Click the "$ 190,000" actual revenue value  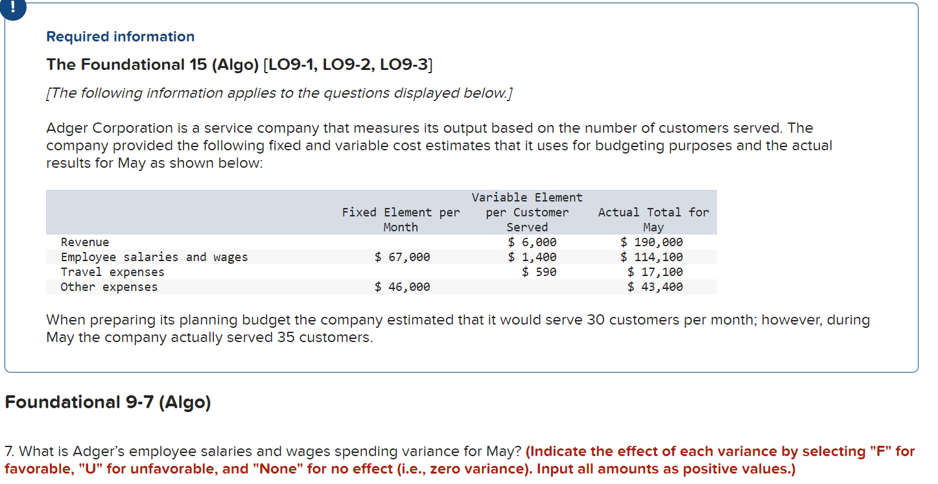651,242
